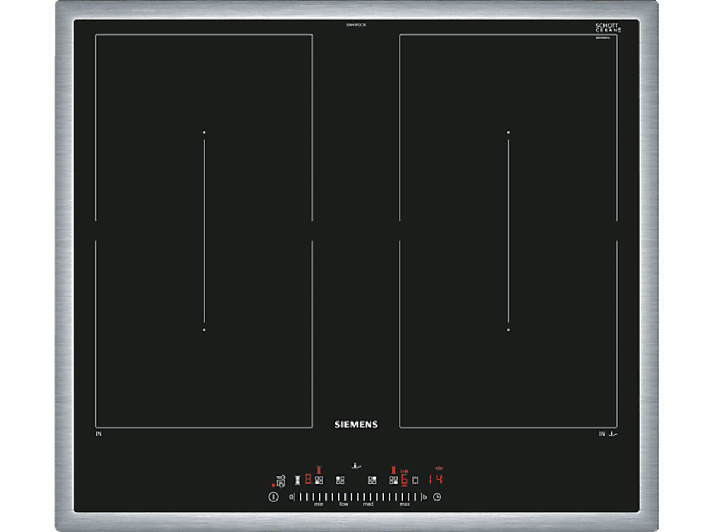Select the front-left cooking zone icon
Image resolution: width=712 pixels, height=532 pixels.
tap(319, 480)
